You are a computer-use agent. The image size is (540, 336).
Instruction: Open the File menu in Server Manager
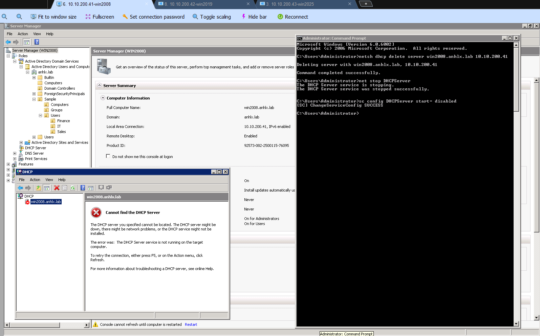[x=9, y=34]
